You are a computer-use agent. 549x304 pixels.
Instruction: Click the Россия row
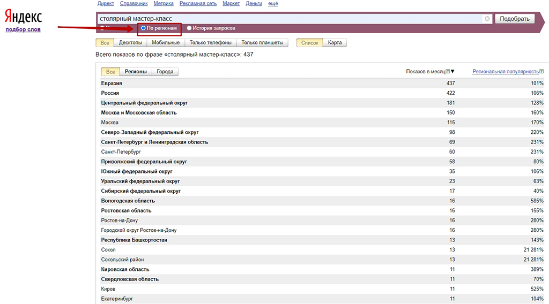(x=322, y=93)
